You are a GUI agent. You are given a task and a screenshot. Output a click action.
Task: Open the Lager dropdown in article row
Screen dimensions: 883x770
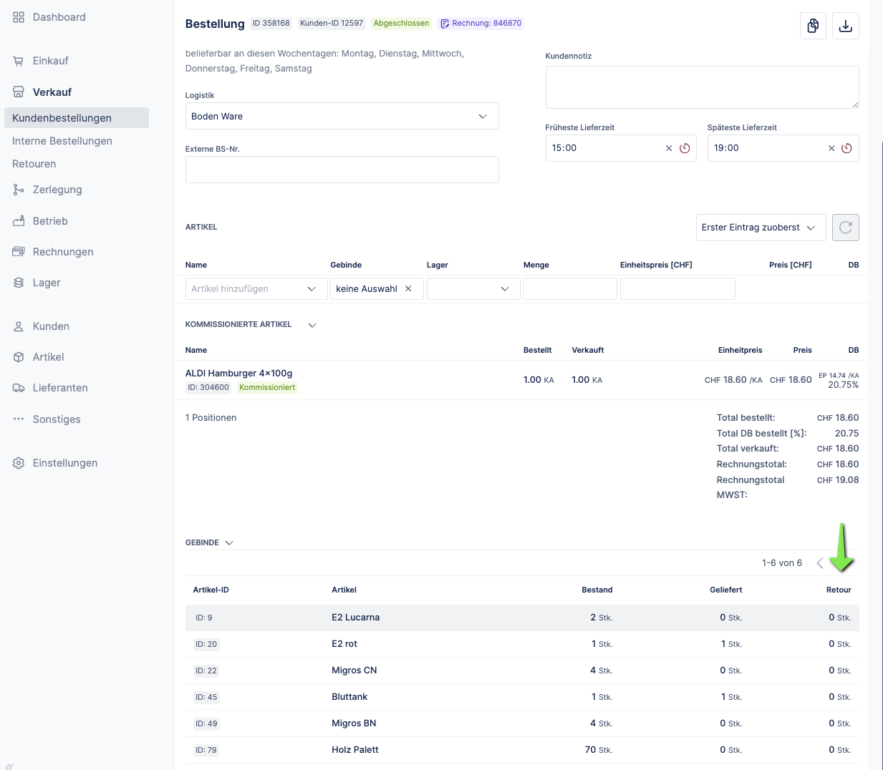click(473, 289)
